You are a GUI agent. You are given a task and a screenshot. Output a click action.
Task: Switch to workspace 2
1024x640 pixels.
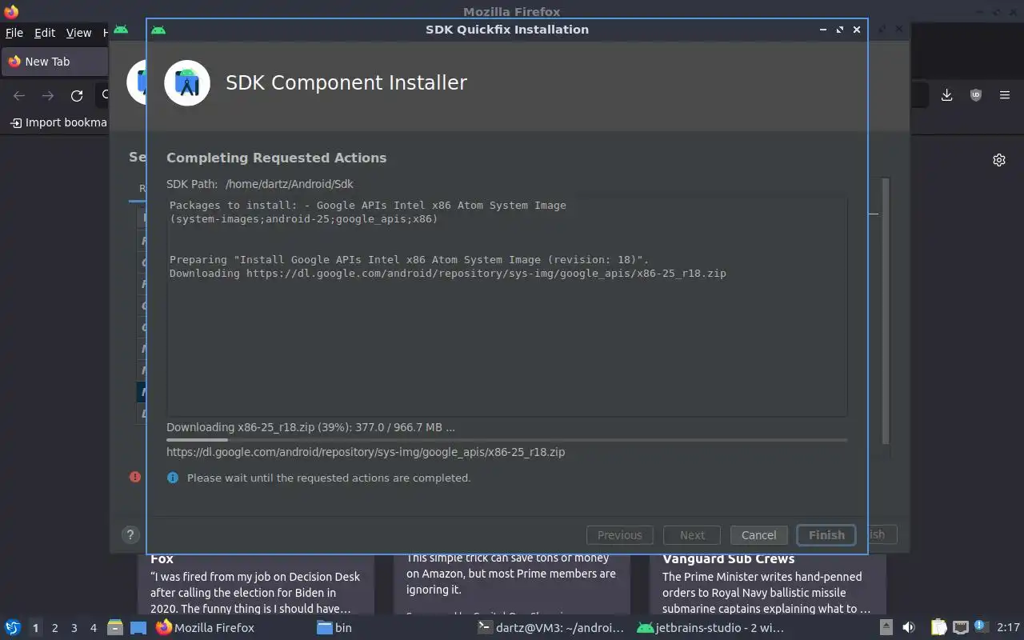[x=55, y=628]
